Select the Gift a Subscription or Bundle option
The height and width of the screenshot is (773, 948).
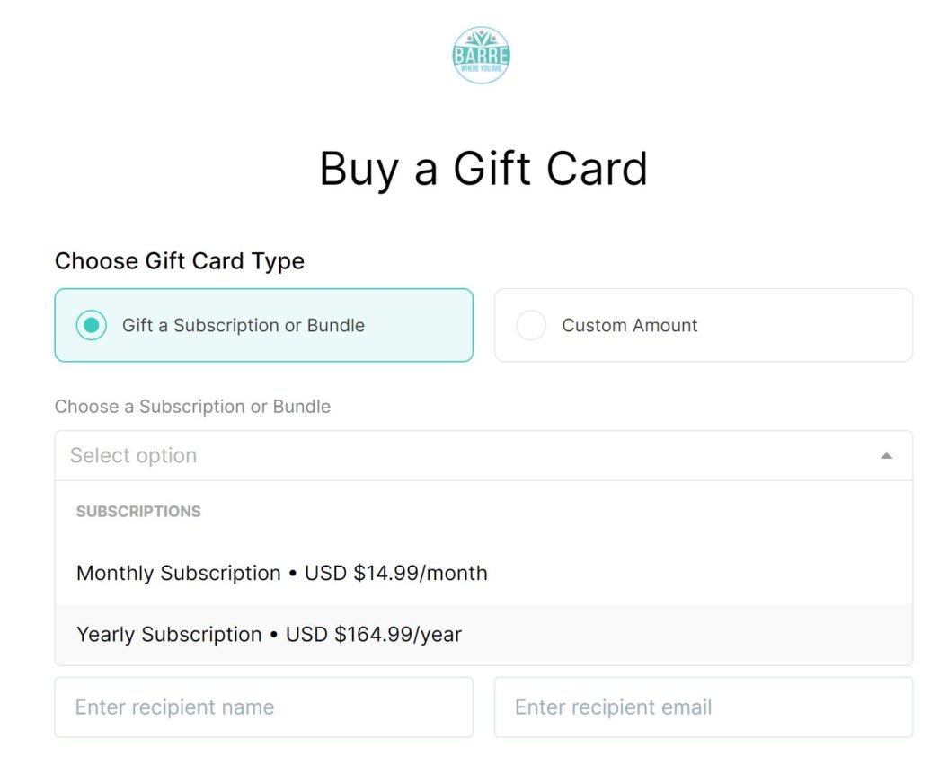[x=263, y=325]
